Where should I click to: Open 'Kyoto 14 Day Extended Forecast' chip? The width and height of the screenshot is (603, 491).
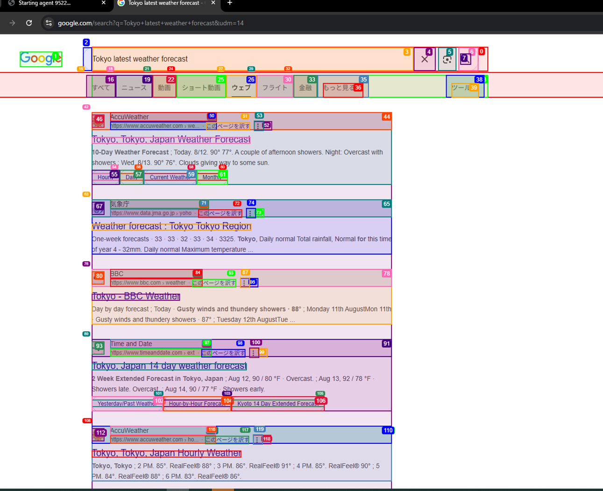[x=278, y=404]
